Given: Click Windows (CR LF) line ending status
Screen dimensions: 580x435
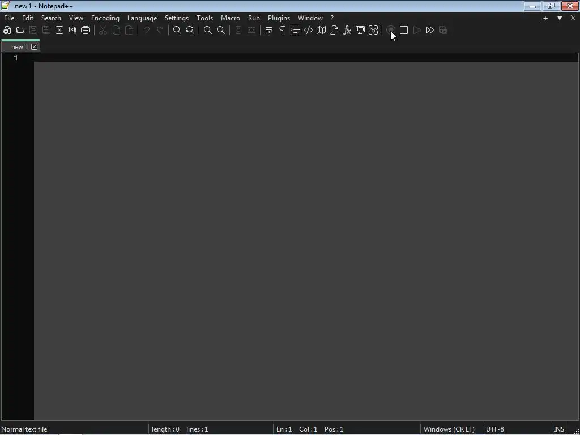Looking at the screenshot, I should tap(449, 429).
